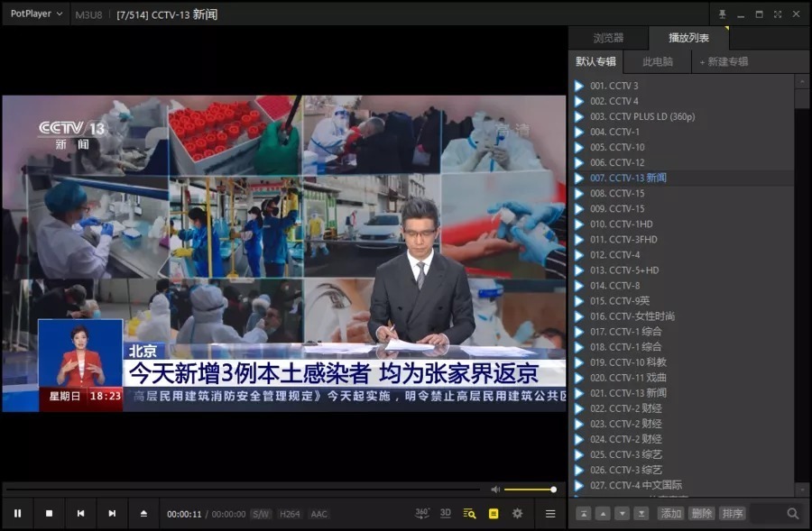Click play icon beside 012. CCTV-4
This screenshot has width=812, height=531.
coord(579,255)
